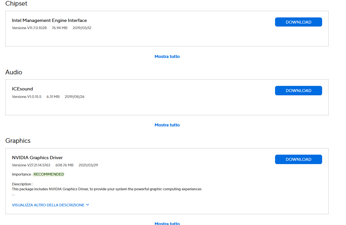Click the 6.31 MB file size

tap(53, 97)
